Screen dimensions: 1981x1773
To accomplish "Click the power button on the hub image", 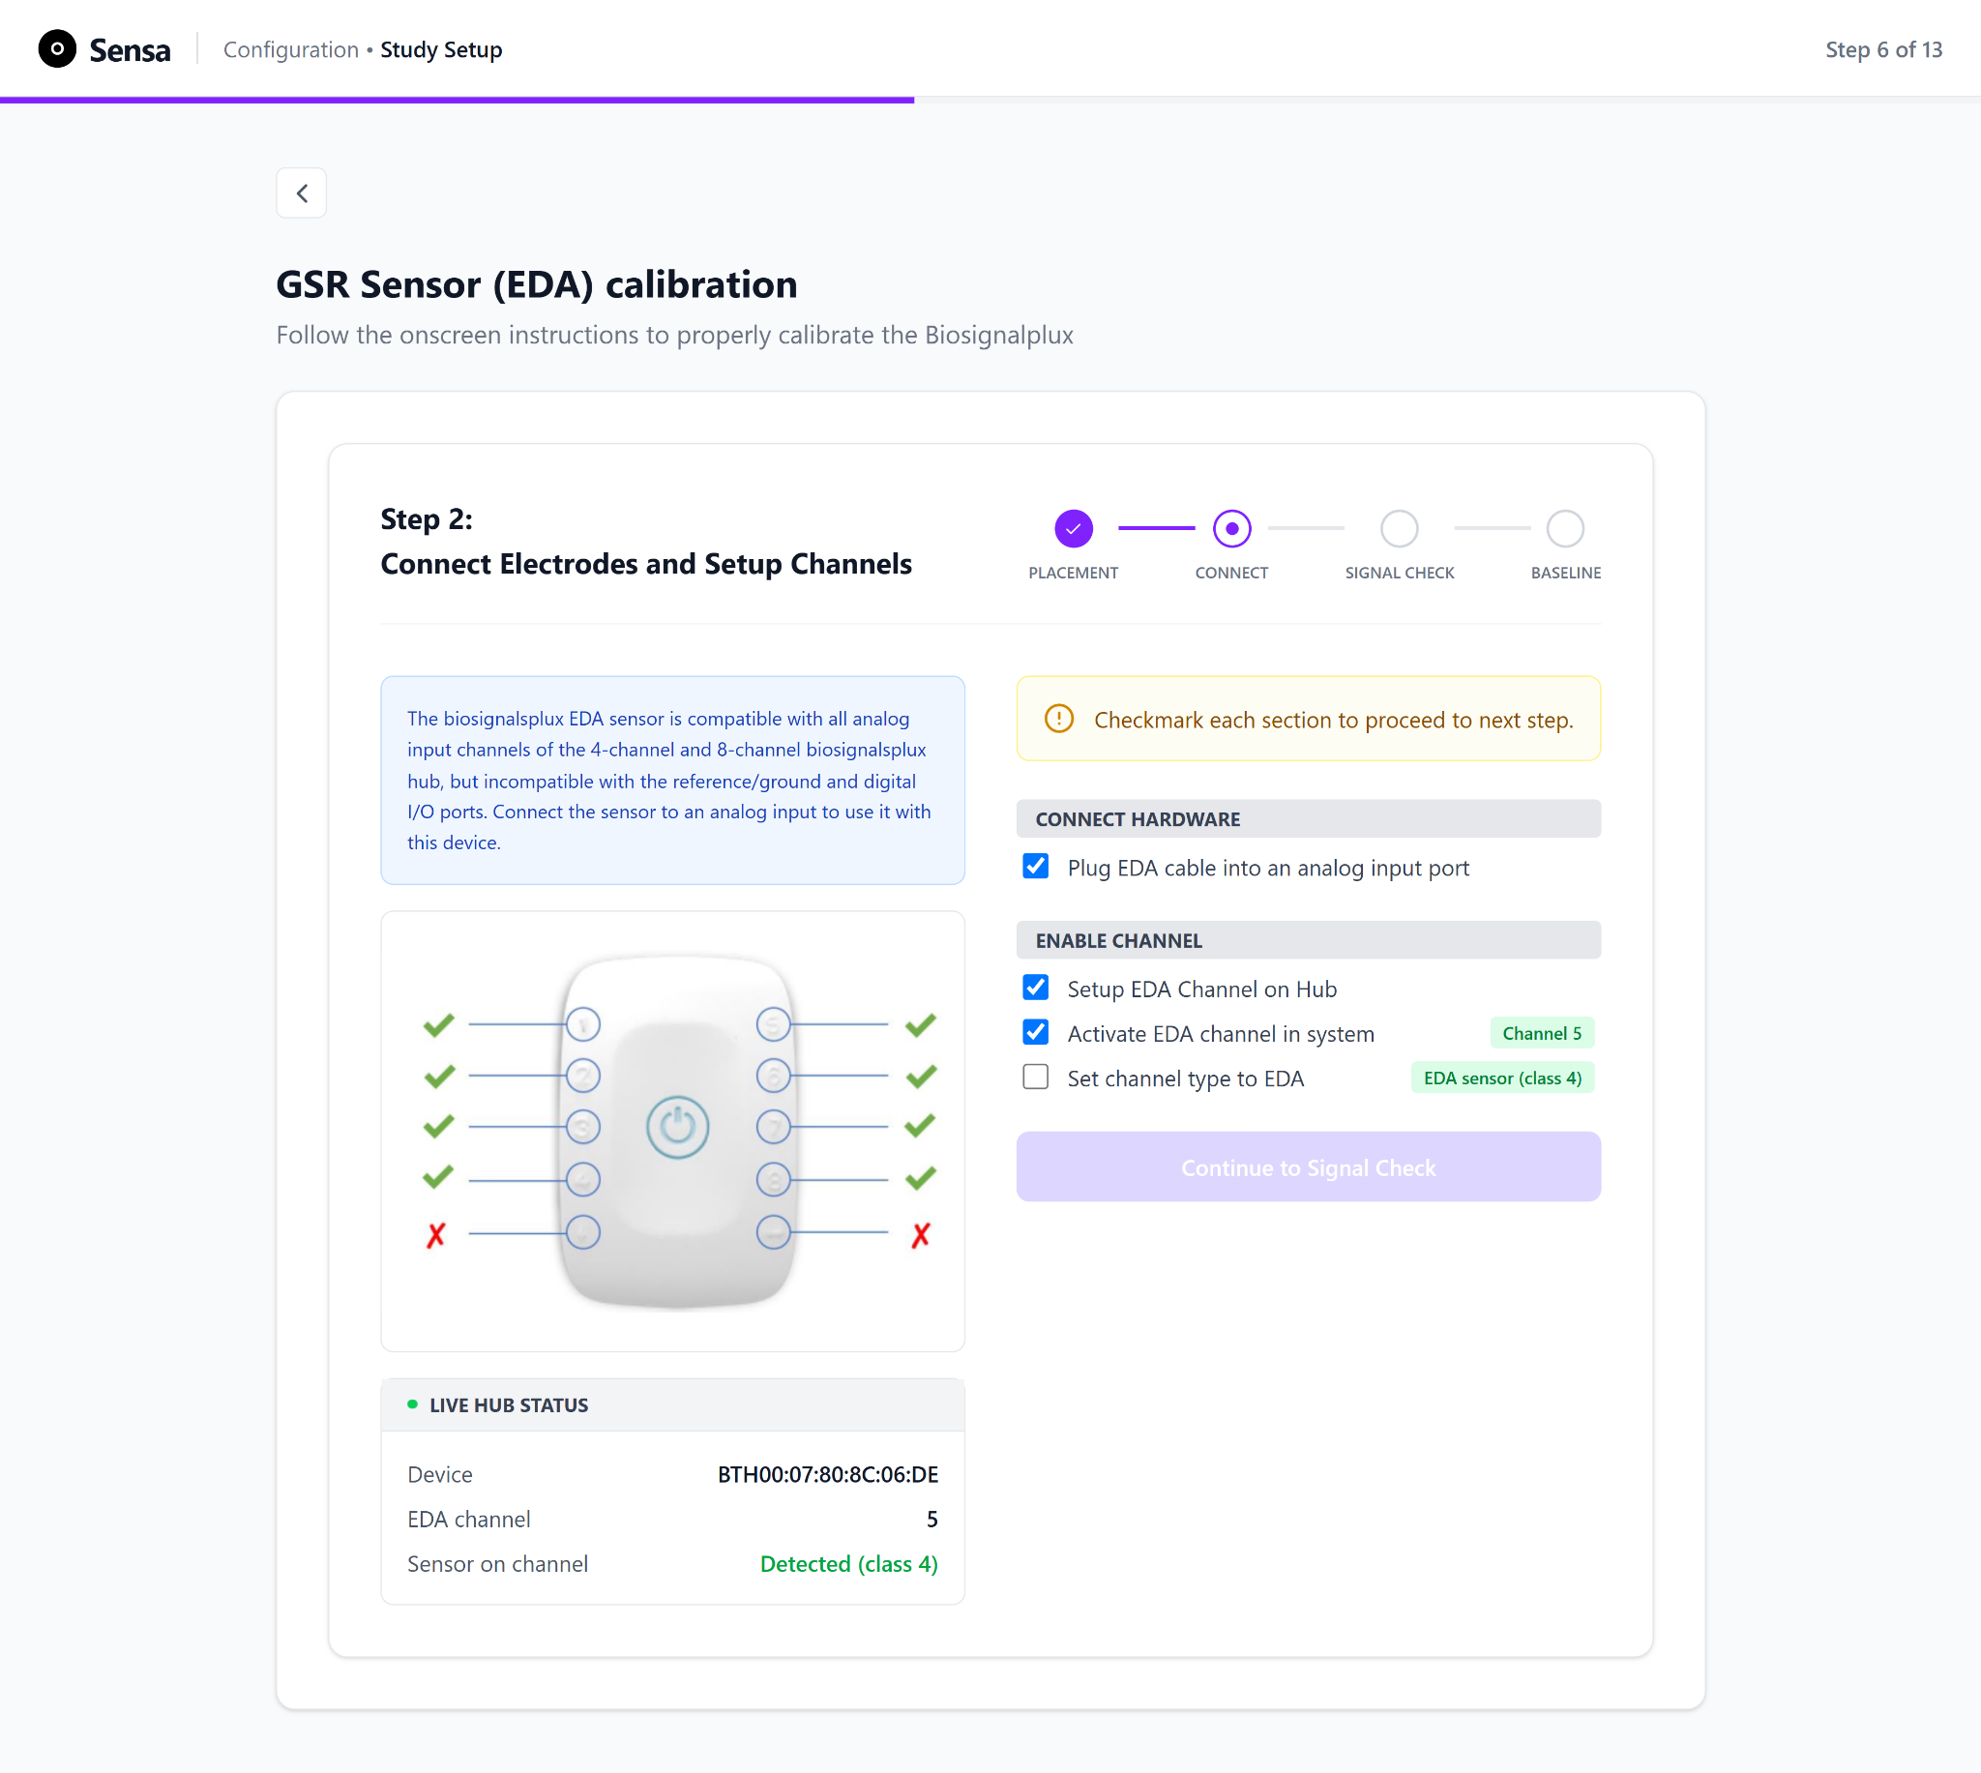I will (678, 1127).
